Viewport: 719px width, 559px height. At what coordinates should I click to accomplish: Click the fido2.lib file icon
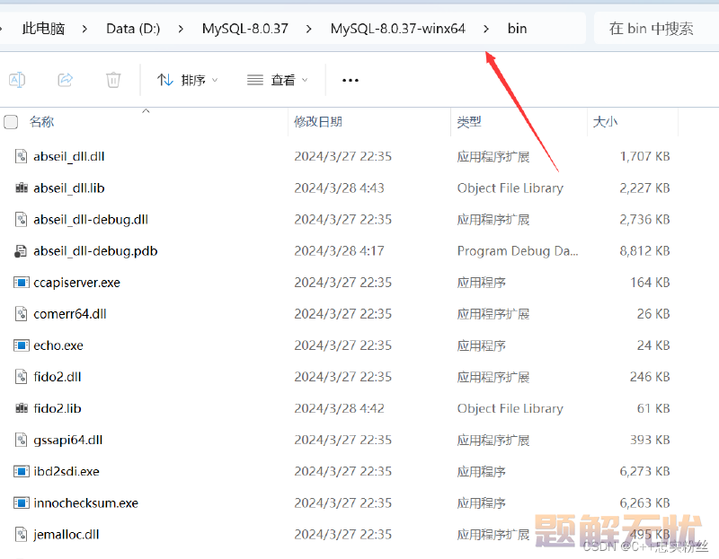click(21, 408)
